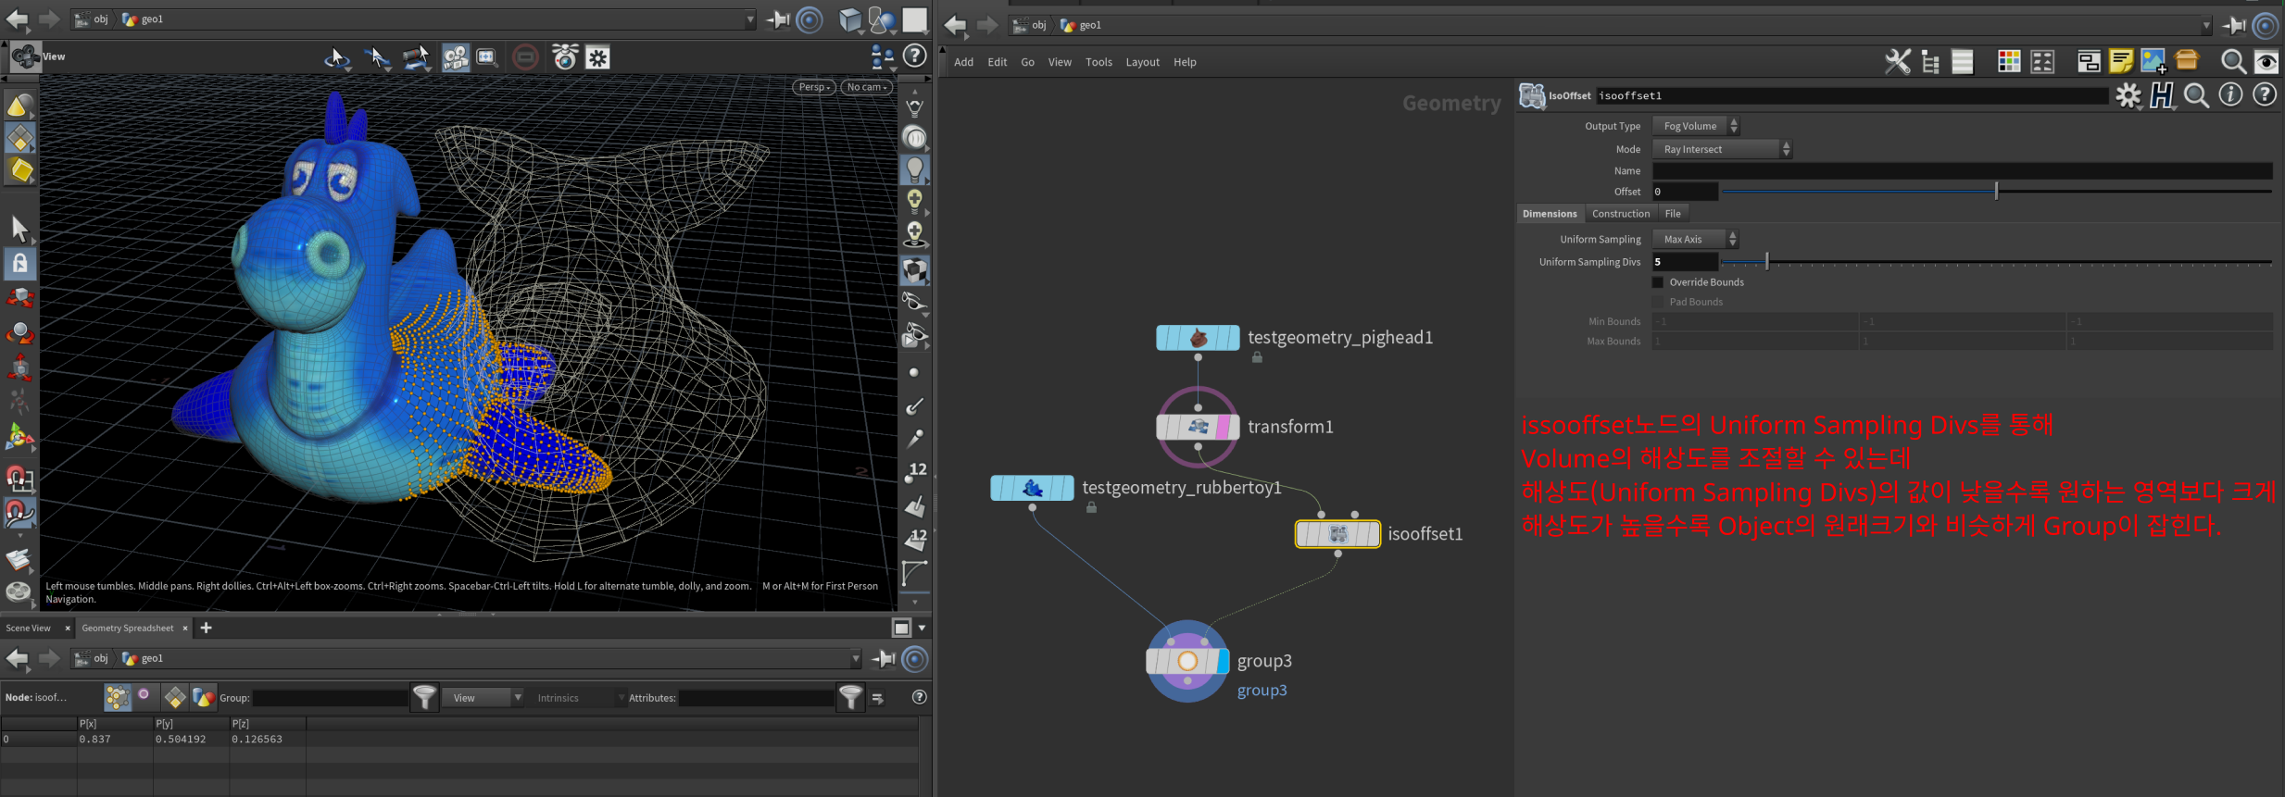Click the spreadsheet Group input field
Image resolution: width=2285 pixels, height=797 pixels.
pos(331,698)
